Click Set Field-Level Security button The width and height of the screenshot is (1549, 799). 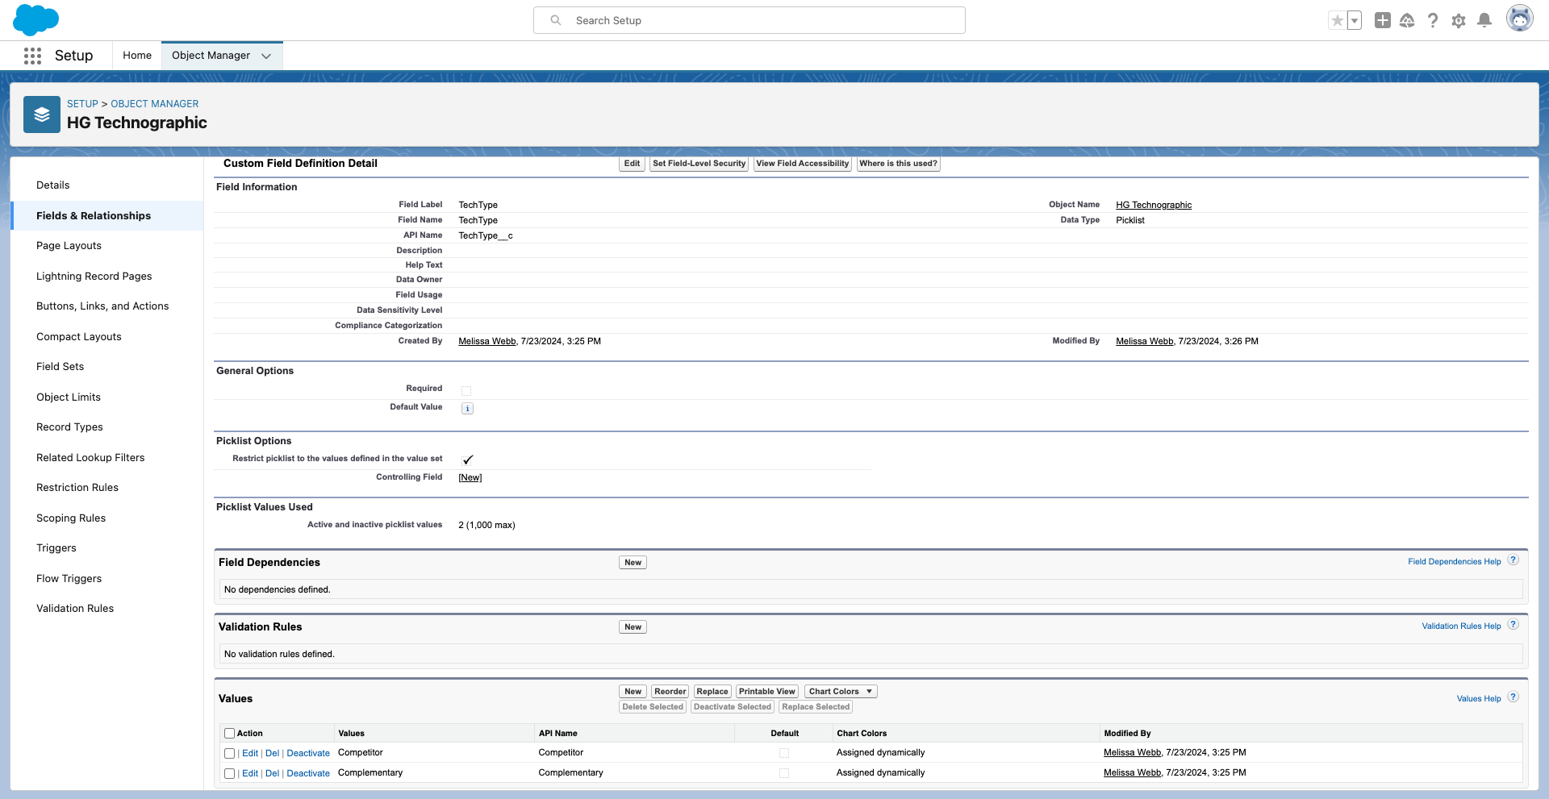[x=699, y=164]
